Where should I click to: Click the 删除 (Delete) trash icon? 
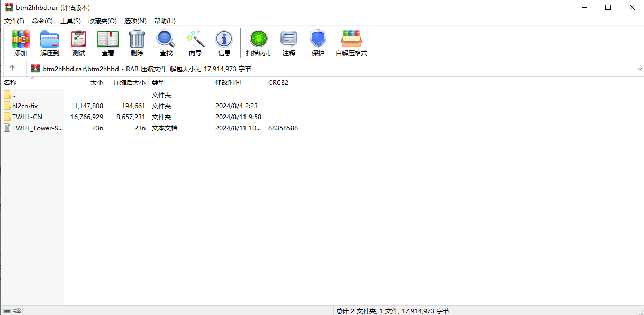tap(137, 40)
